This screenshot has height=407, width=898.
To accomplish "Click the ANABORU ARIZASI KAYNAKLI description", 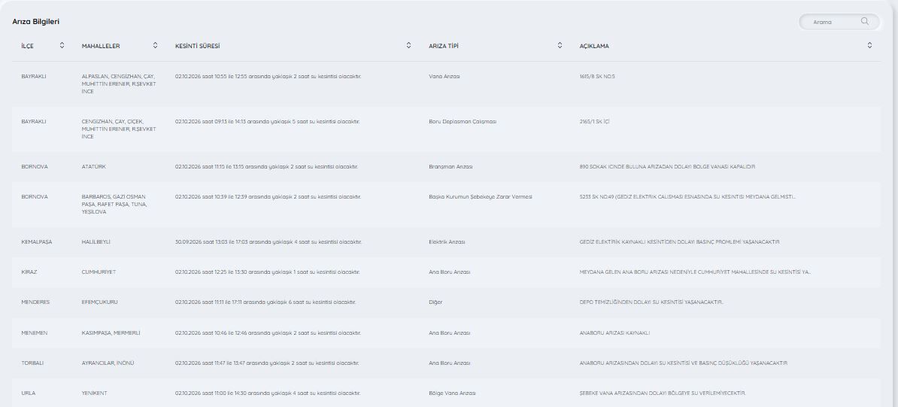I will click(614, 333).
